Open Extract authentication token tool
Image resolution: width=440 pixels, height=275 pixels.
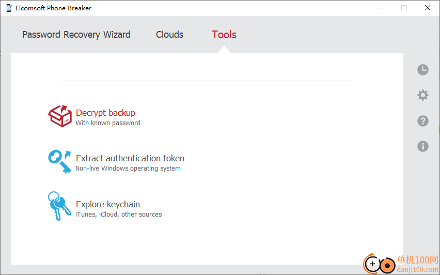pyautogui.click(x=130, y=158)
